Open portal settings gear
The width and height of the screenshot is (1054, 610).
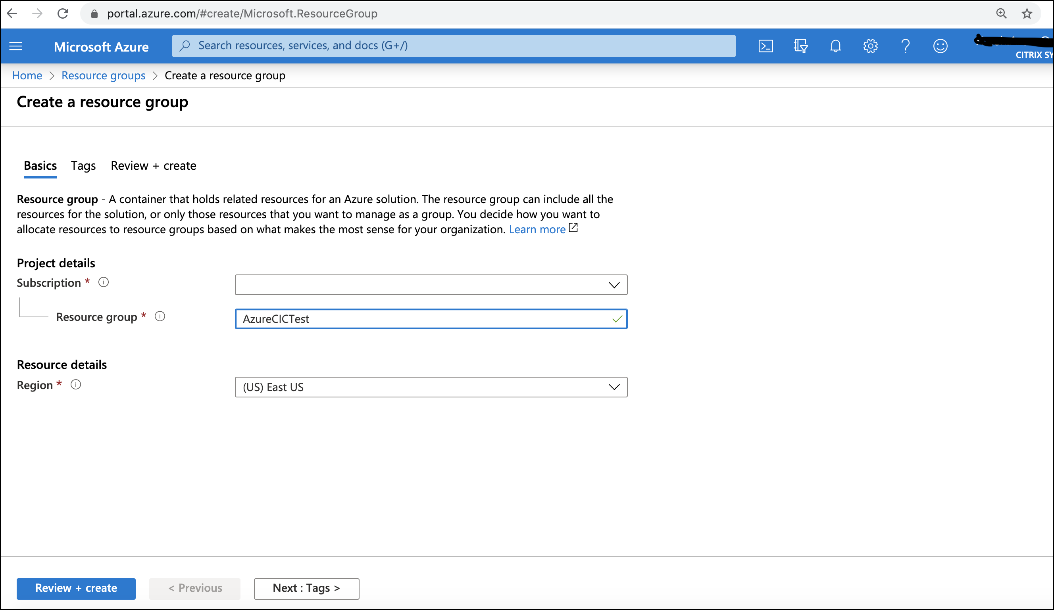tap(870, 46)
